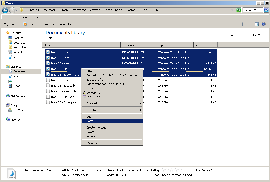Viewport: 270px width, 182px height.
Task: Select Computer in navigation pane
Action: click(x=17, y=105)
